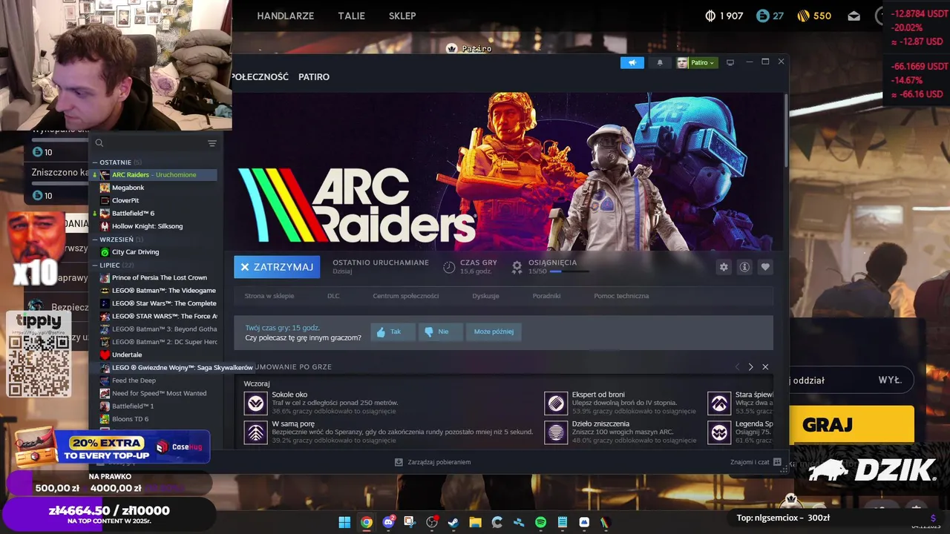Image resolution: width=950 pixels, height=534 pixels.
Task: Collapse the LIPIEC library section
Action: click(x=95, y=265)
